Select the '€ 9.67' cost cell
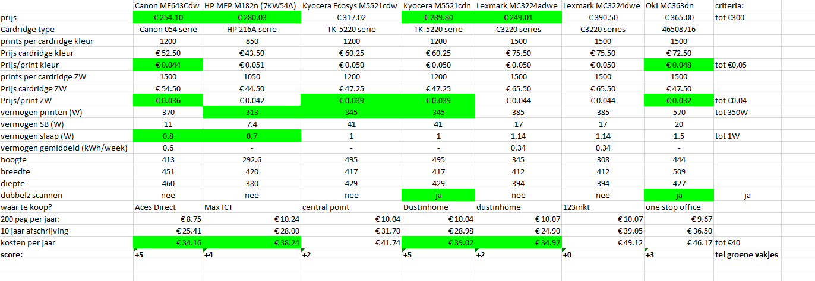The width and height of the screenshot is (815, 281). pyautogui.click(x=679, y=219)
